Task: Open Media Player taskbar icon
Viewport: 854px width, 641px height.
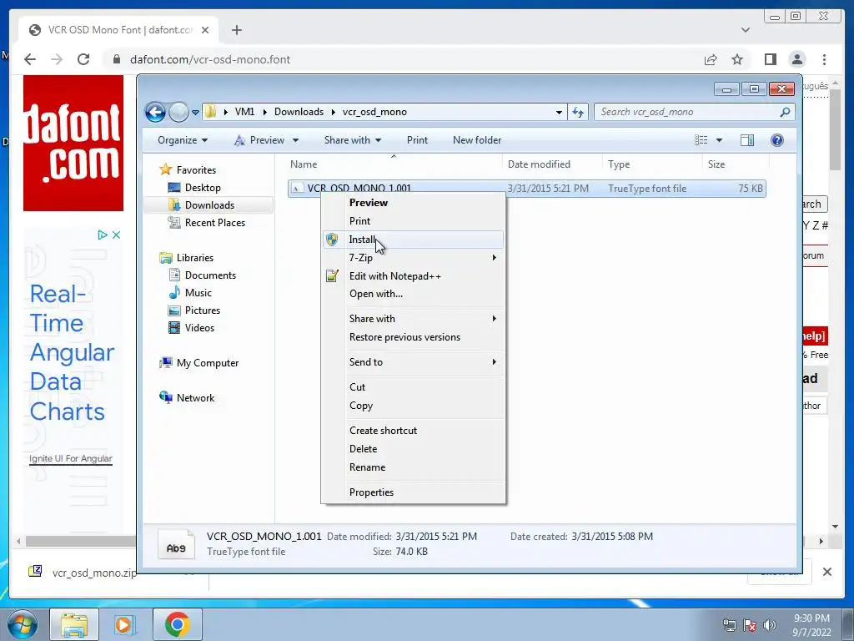Action: click(125, 624)
